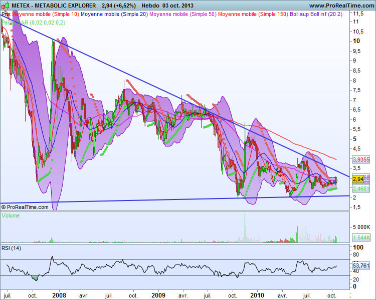Click the 2010 year label on the time axis
This screenshot has height=300, width=376.
point(257,295)
